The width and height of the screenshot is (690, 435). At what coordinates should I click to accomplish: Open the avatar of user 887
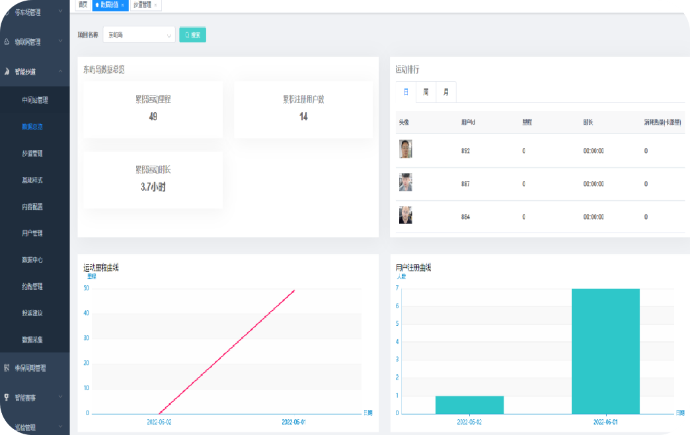pos(405,182)
